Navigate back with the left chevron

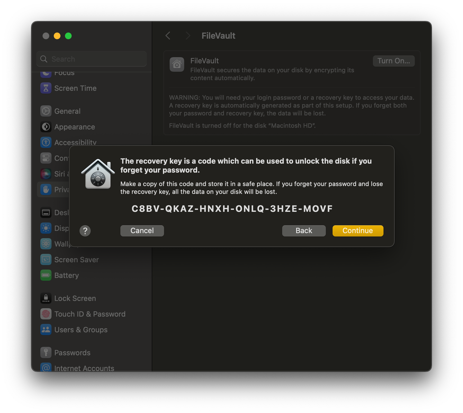point(168,36)
